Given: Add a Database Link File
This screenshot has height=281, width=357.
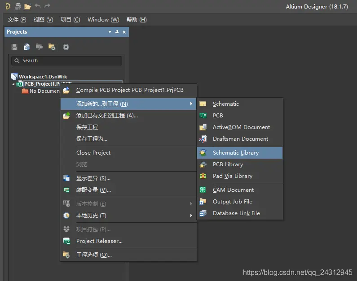Looking at the screenshot, I should pyautogui.click(x=240, y=213).
